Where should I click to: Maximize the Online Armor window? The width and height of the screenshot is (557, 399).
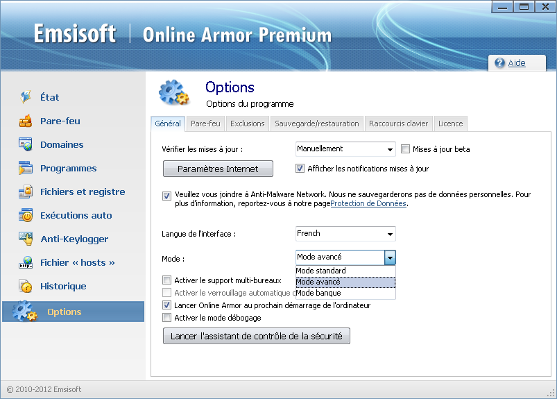524,7
